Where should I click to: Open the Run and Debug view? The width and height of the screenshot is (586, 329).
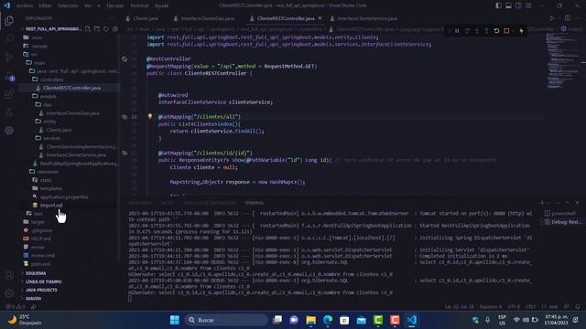(x=9, y=76)
